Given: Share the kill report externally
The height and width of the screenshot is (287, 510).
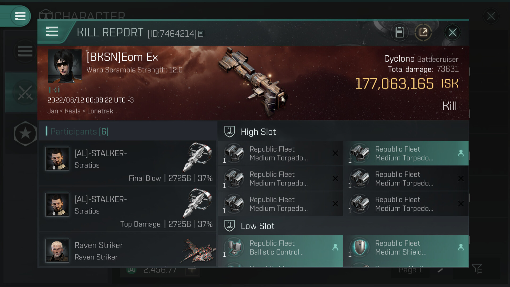Looking at the screenshot, I should (423, 32).
